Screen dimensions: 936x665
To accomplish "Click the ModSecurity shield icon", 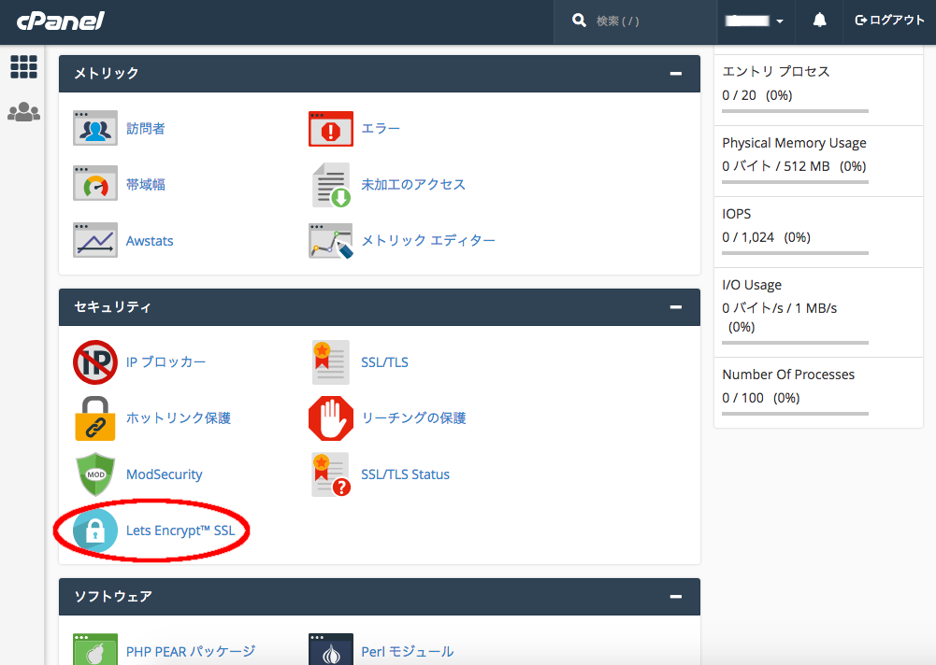I will (95, 474).
